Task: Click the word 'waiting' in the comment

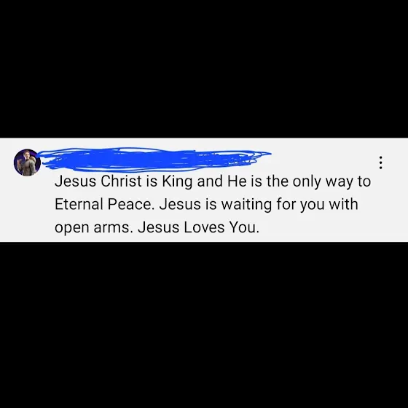Action: 246,204
